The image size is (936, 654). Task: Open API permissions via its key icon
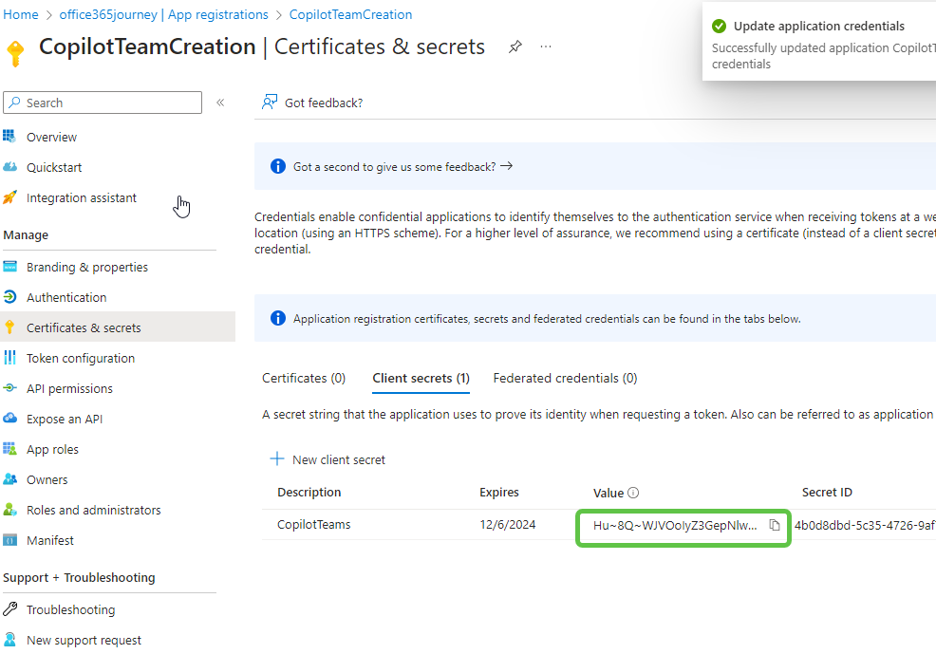(11, 388)
